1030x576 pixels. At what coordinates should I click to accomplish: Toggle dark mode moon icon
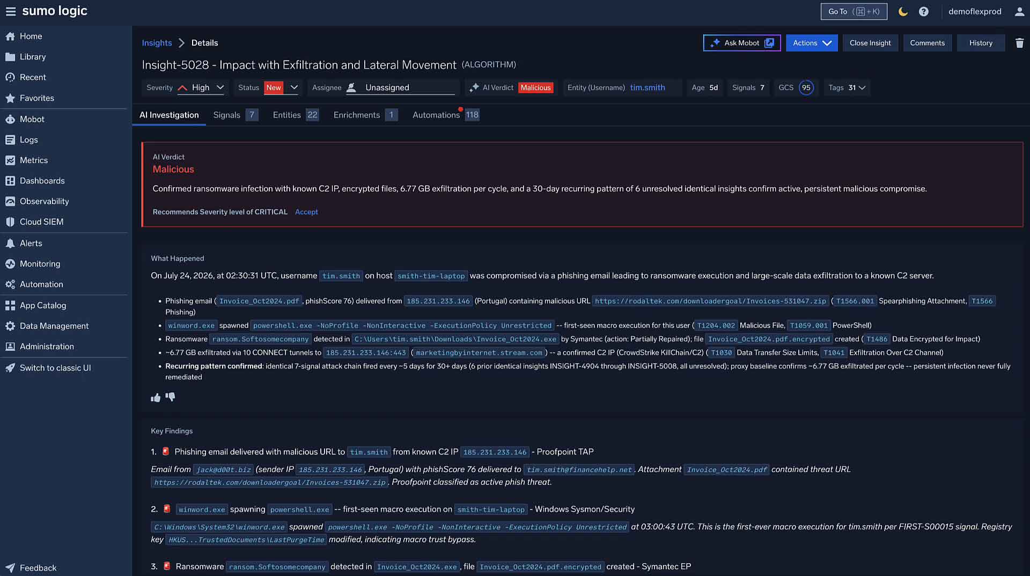point(903,11)
